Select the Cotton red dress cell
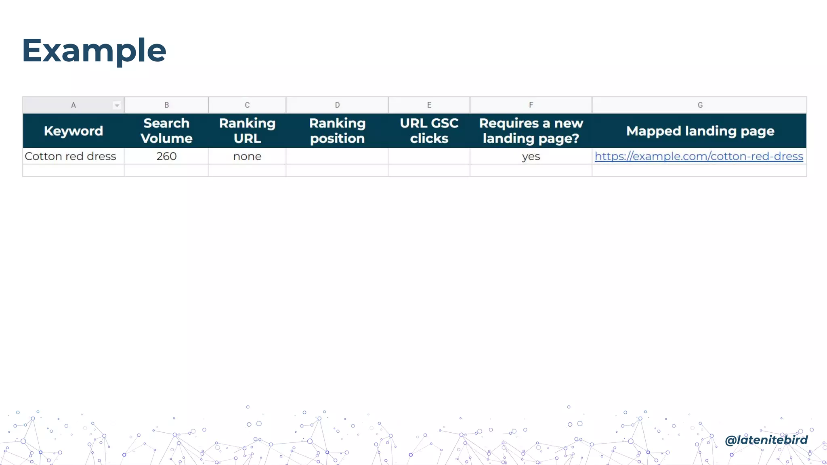This screenshot has height=465, width=827. point(71,156)
